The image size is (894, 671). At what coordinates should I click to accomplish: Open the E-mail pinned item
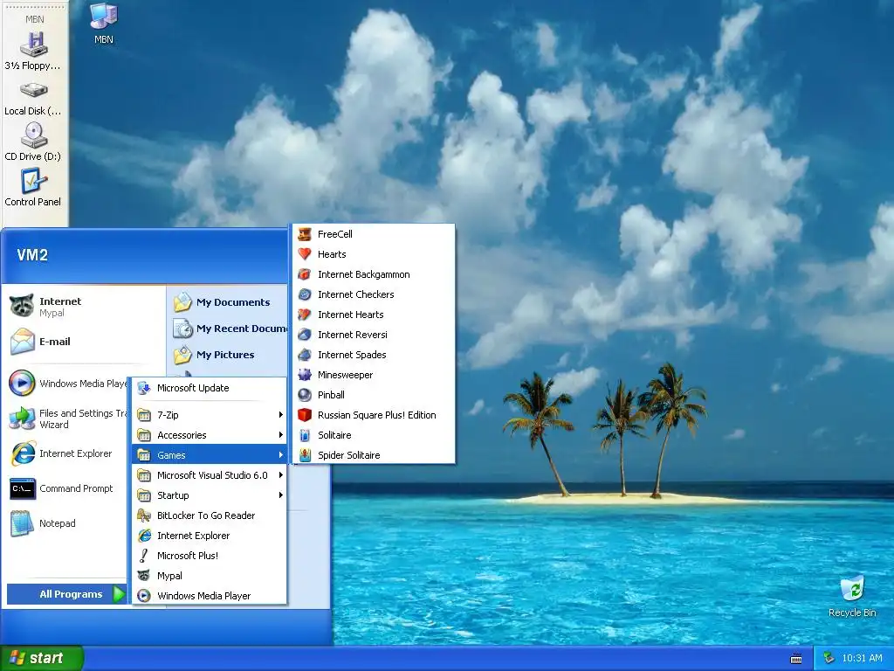[85, 342]
